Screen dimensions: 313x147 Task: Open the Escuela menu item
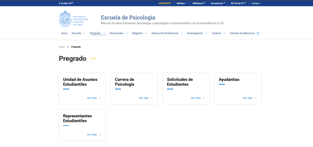[76, 33]
